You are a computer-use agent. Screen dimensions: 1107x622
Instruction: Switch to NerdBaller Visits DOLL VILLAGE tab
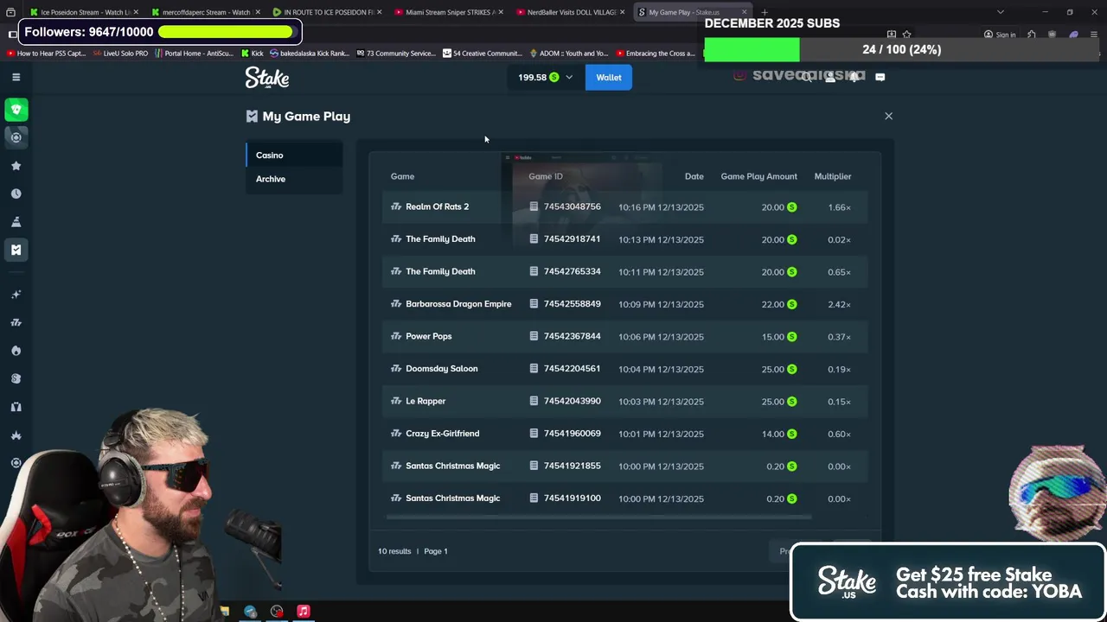(x=570, y=12)
